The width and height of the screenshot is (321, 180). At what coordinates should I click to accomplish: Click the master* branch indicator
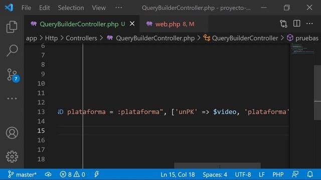22,174
